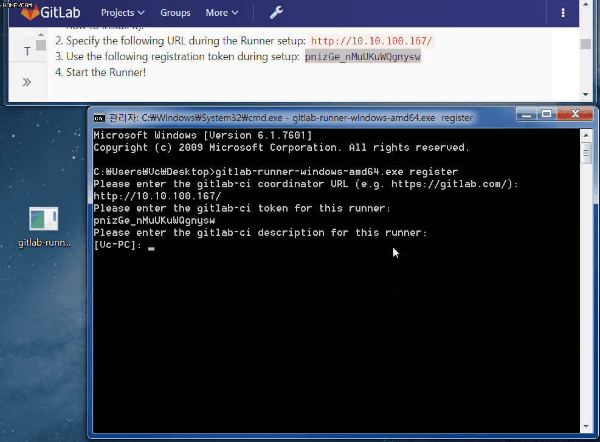Viewport: 600px width, 442px height.
Task: Click the sidebar scroll-up arrow
Action: coord(41,35)
